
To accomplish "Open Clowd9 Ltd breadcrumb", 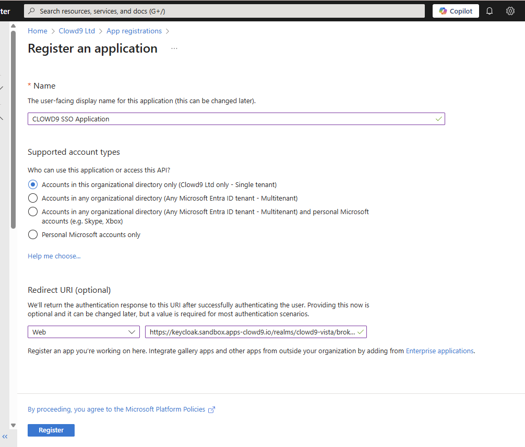I will (x=77, y=31).
